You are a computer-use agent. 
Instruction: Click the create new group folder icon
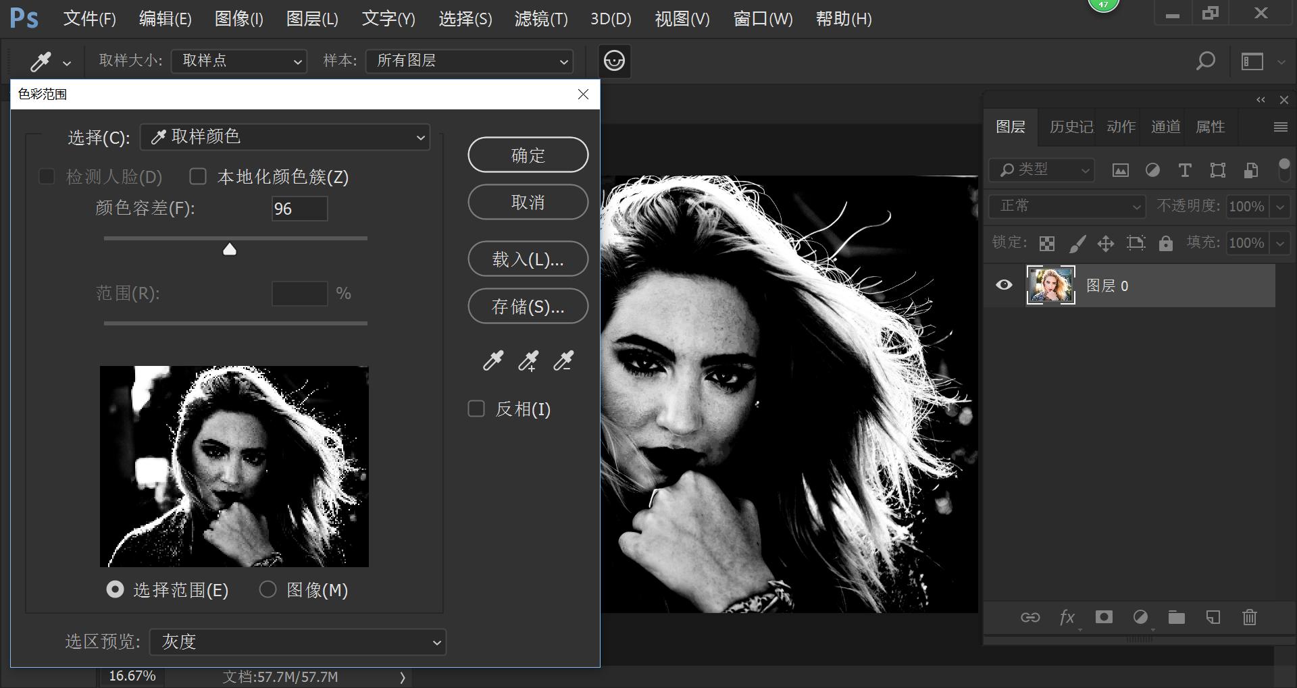(x=1177, y=617)
